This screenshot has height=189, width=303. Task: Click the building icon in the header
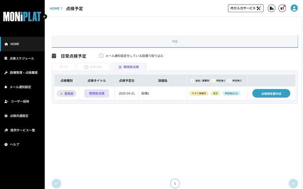(x=271, y=8)
